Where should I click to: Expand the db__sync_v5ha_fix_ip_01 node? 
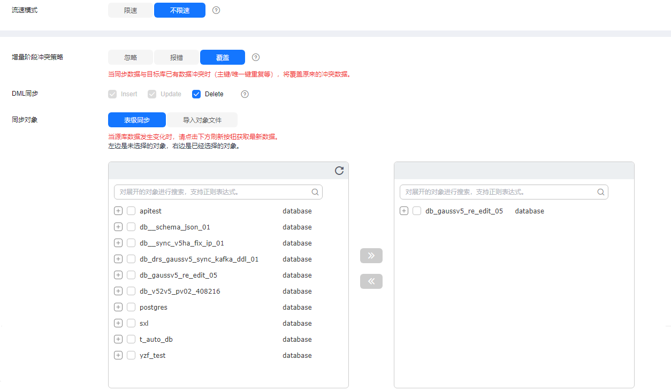(x=118, y=243)
